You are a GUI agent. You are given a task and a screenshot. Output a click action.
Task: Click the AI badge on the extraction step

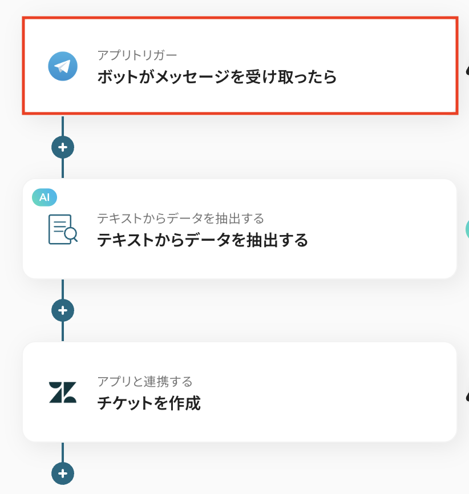point(45,197)
